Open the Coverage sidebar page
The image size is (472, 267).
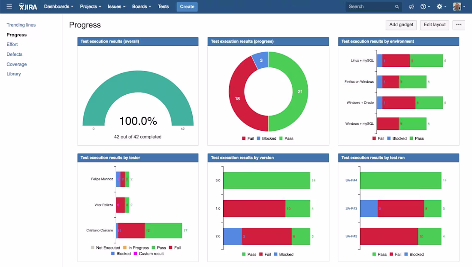coord(17,64)
